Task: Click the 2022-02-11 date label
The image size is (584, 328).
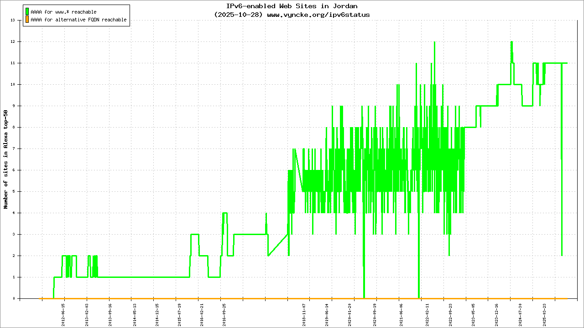Action: point(428,313)
